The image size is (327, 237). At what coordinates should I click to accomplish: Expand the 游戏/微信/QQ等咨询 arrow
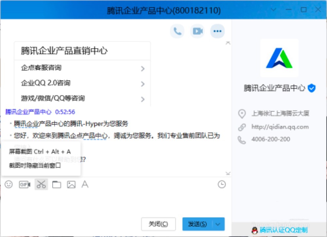click(143, 99)
